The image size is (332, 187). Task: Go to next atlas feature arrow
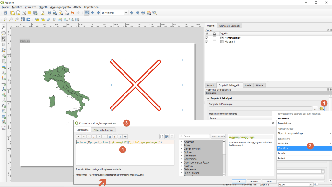[132, 13]
